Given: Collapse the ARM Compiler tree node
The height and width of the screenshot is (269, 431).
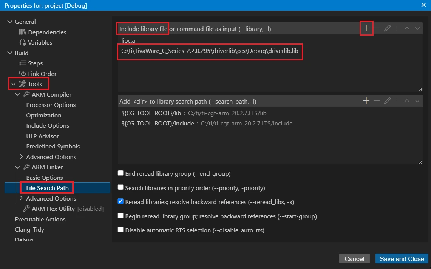Looking at the screenshot, I should pyautogui.click(x=17, y=94).
